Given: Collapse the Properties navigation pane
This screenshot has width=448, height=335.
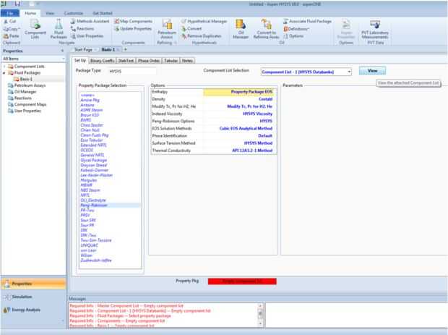Looking at the screenshot, I should pyautogui.click(x=62, y=51).
